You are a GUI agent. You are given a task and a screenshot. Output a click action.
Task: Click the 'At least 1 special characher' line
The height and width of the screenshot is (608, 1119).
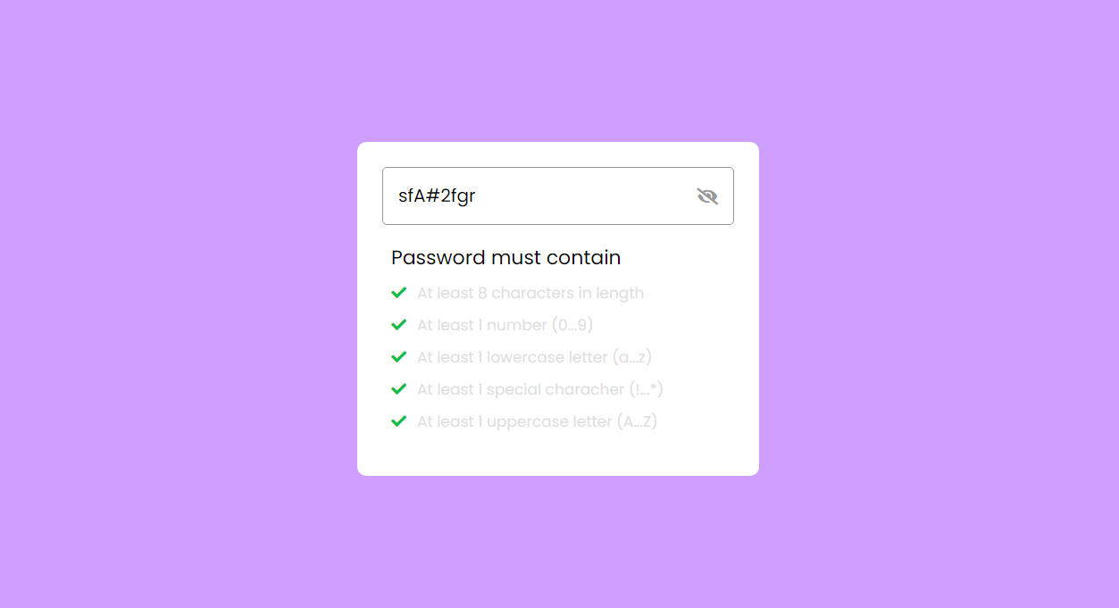click(x=539, y=388)
